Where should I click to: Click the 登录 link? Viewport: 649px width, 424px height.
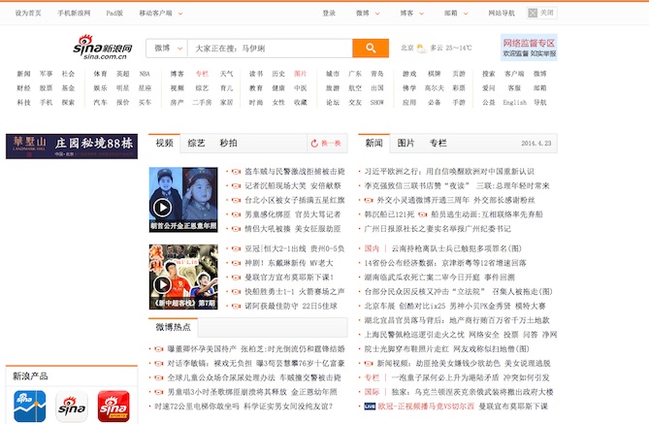coord(329,14)
